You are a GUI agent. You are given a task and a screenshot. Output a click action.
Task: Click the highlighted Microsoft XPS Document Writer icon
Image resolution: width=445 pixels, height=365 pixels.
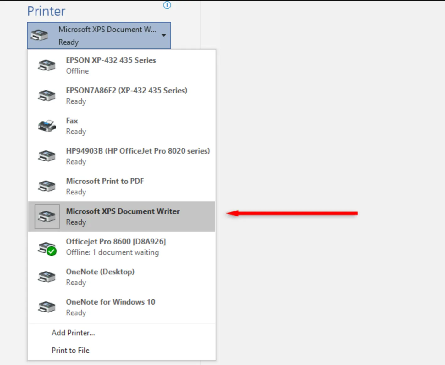pos(47,216)
